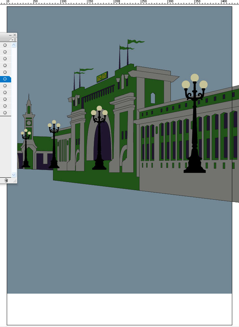Target the topmost layer row's circle
Viewport: 239px width, 327px height.
click(x=5, y=45)
